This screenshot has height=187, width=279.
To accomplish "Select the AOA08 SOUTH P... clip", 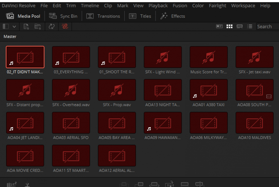I will [255, 90].
